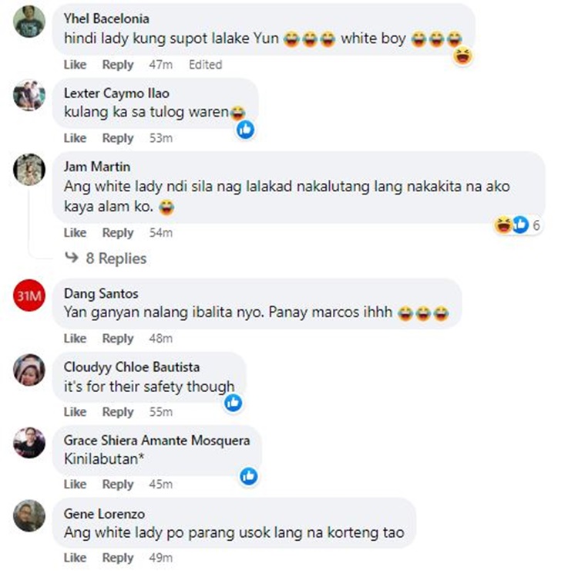Like Gene Lorenzo's comment
The height and width of the screenshot is (571, 578).
point(76,557)
